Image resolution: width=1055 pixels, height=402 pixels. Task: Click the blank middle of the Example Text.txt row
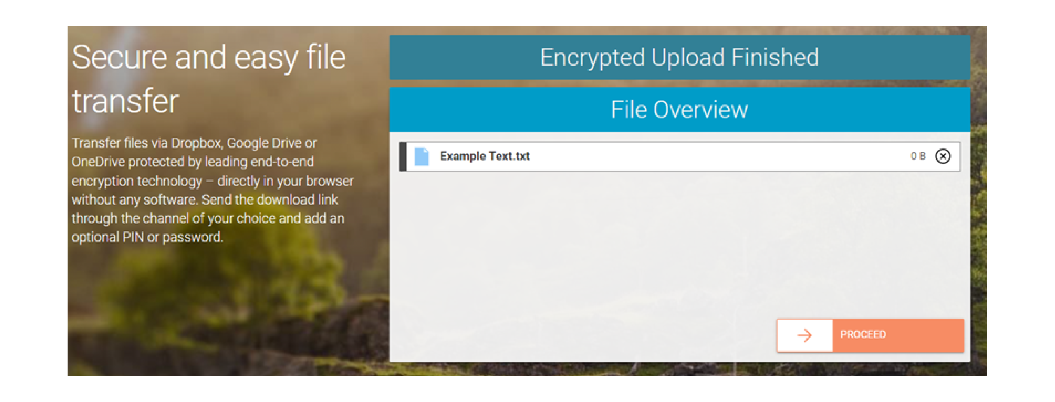coord(716,157)
